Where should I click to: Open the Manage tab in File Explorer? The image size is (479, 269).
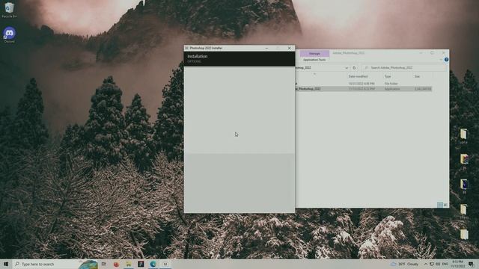click(x=314, y=54)
